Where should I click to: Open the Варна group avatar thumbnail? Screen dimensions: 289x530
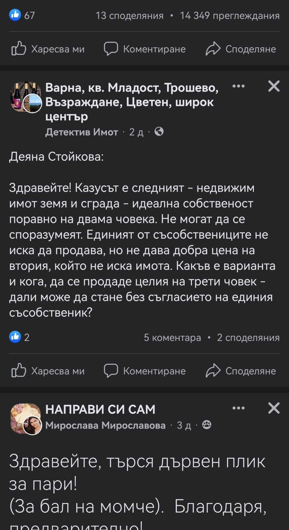click(x=25, y=97)
